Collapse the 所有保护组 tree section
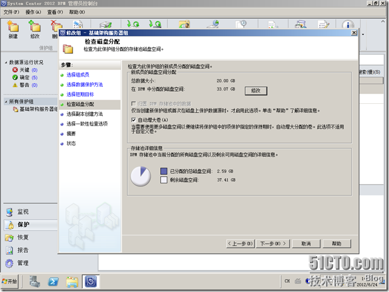The width and height of the screenshot is (389, 292). [x=6, y=101]
